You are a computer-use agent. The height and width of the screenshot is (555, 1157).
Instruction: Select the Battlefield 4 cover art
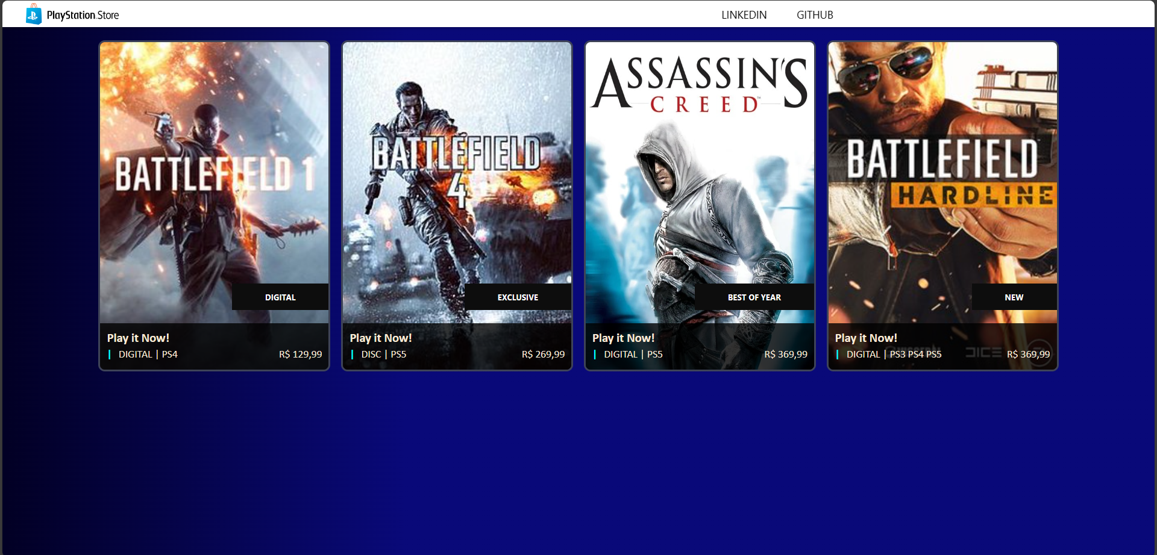click(456, 169)
